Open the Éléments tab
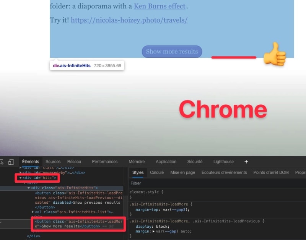The image size is (306, 240). (x=31, y=162)
